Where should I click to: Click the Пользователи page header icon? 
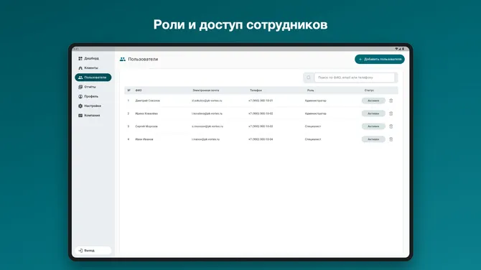click(123, 59)
